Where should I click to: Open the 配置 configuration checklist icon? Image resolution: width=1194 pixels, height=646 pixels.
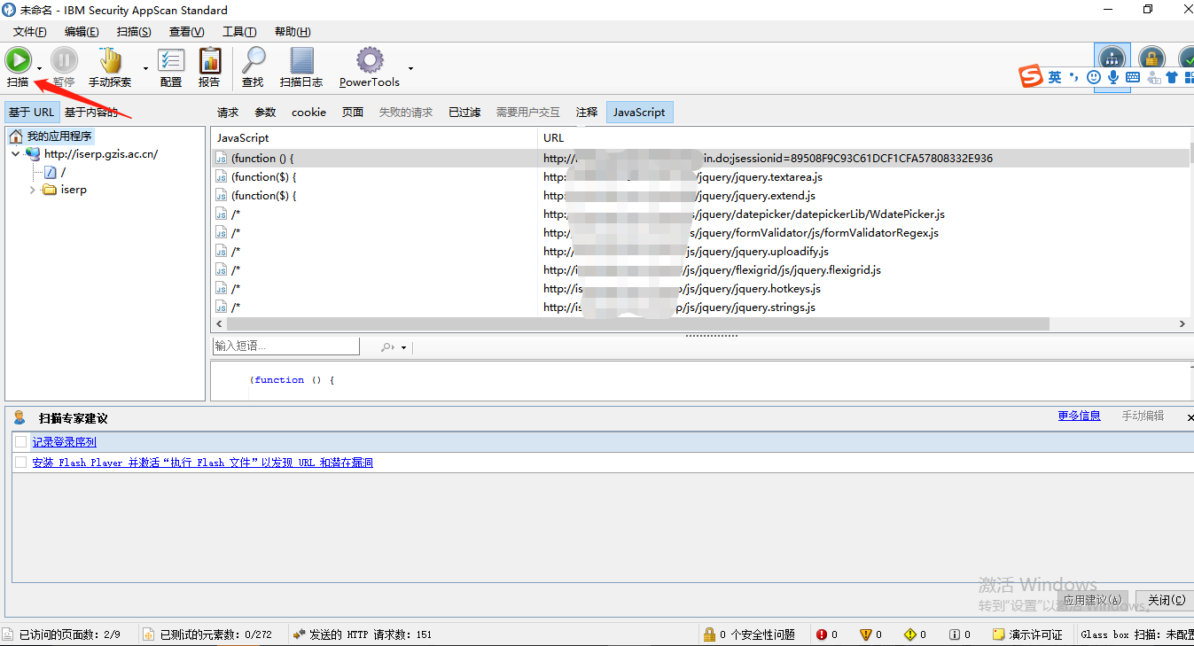click(x=171, y=60)
